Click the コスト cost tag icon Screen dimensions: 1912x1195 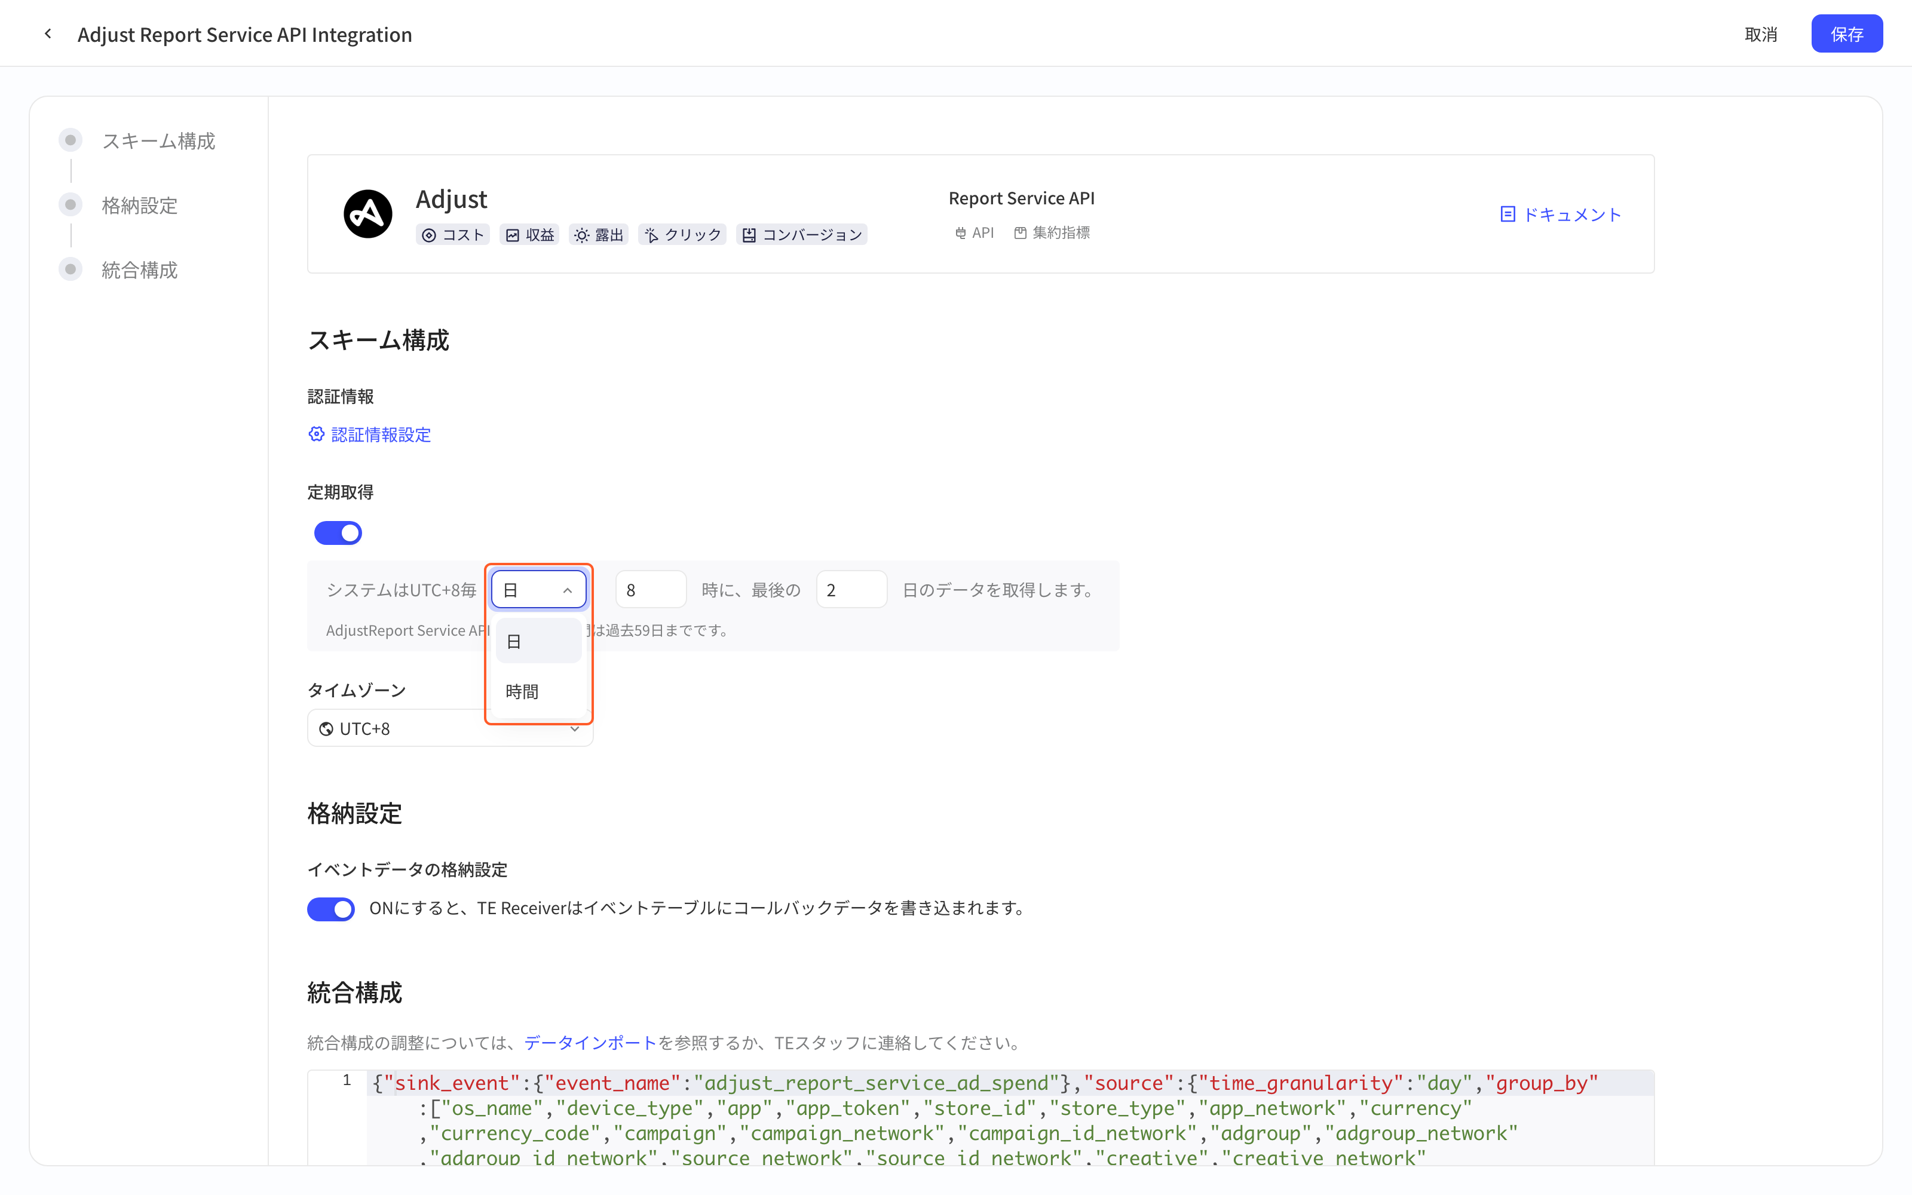pyautogui.click(x=428, y=235)
